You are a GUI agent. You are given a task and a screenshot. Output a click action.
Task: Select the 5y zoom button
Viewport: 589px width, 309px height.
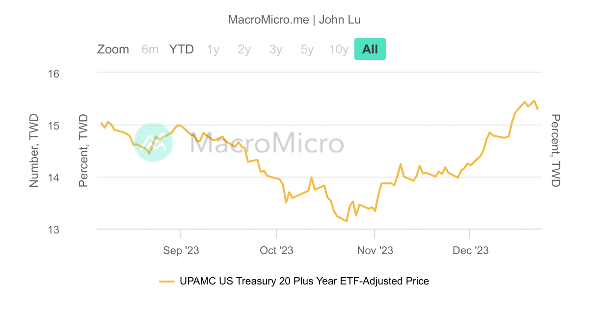(x=307, y=50)
